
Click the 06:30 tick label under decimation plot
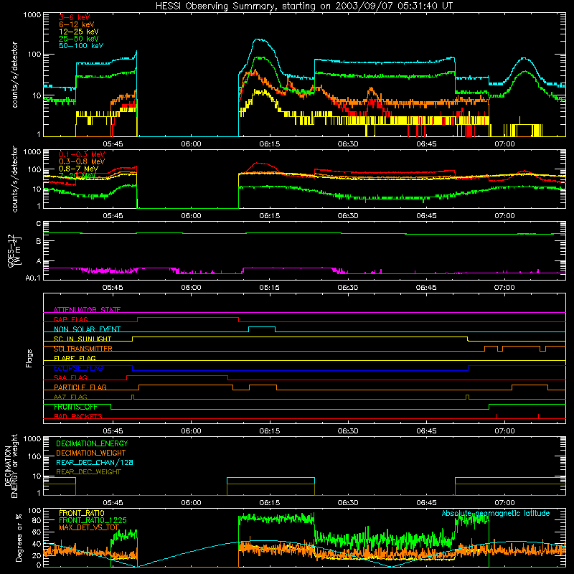(x=348, y=503)
